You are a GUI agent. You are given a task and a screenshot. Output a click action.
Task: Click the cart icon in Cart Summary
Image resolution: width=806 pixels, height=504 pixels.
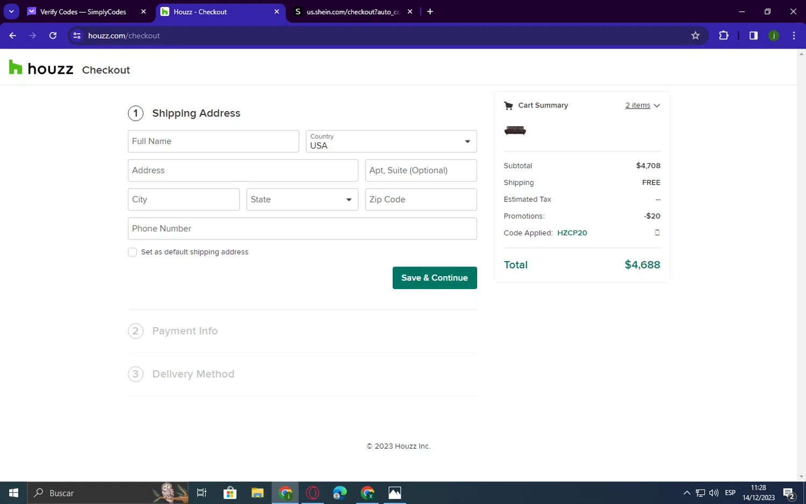coord(508,105)
